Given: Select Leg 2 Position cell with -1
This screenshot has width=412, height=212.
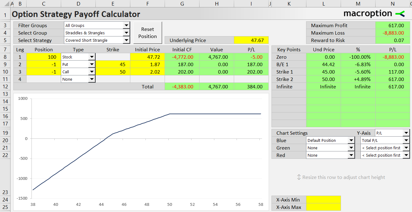Looking at the screenshot, I should (44, 64).
